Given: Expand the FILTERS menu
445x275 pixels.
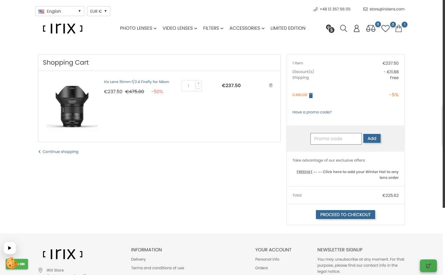Looking at the screenshot, I should pyautogui.click(x=213, y=28).
